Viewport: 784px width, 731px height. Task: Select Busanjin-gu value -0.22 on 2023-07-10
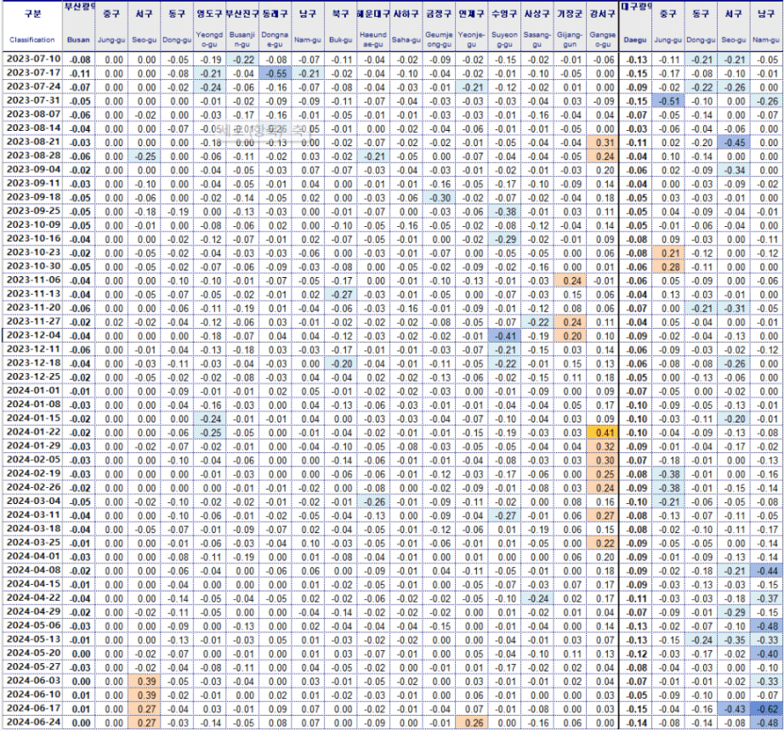coord(242,59)
